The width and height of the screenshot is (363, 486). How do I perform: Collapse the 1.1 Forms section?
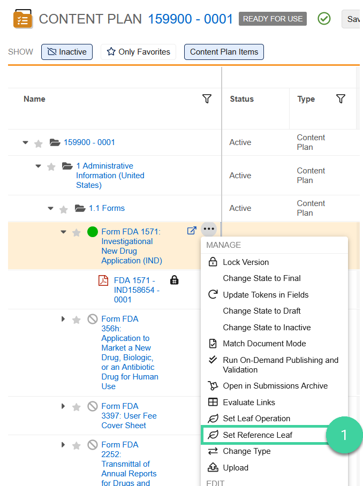point(50,208)
